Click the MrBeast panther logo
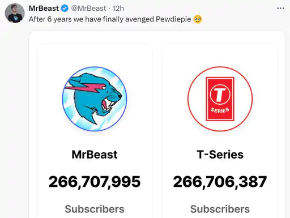Screen dimensions: 290x218 [x=95, y=99]
